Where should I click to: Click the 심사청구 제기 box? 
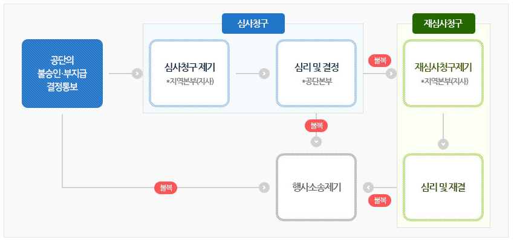pyautogui.click(x=189, y=73)
